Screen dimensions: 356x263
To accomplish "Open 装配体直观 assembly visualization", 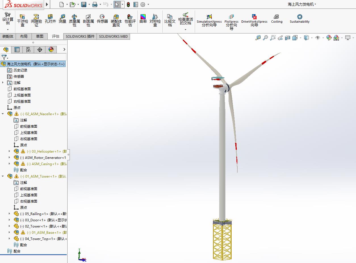I will (116, 20).
